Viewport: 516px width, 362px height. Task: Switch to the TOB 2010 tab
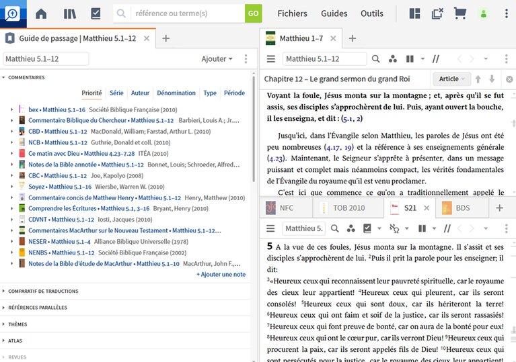[x=348, y=208]
